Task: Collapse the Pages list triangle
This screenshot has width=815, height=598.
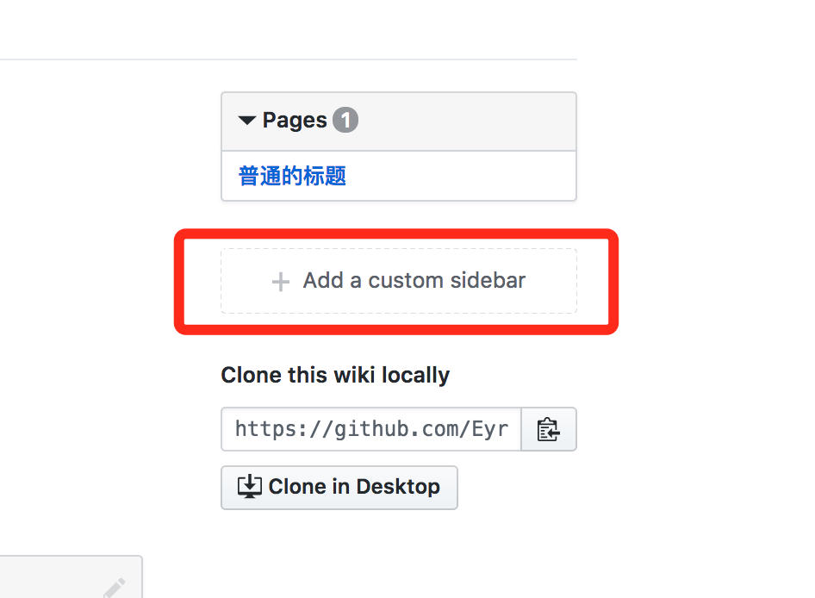Action: tap(247, 121)
